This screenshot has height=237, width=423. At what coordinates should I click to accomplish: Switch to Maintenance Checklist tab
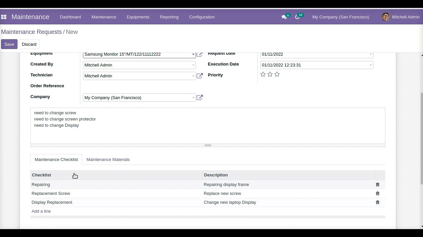point(56,159)
